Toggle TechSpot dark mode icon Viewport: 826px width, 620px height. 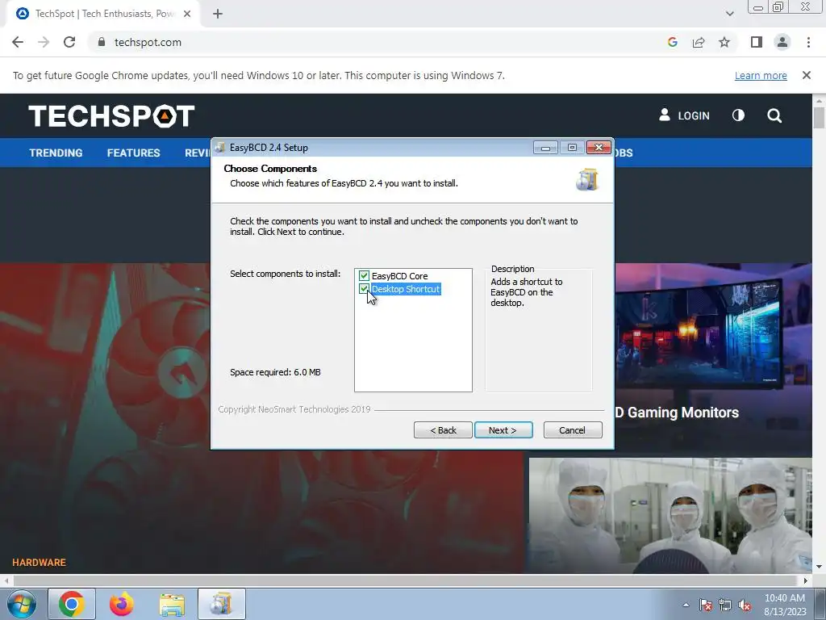pyautogui.click(x=738, y=115)
